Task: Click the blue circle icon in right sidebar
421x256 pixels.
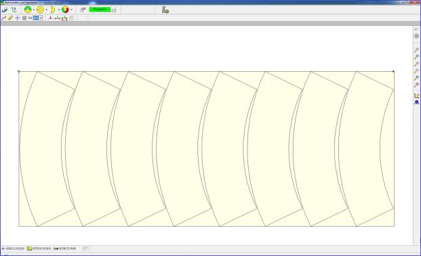Action: 416,102
